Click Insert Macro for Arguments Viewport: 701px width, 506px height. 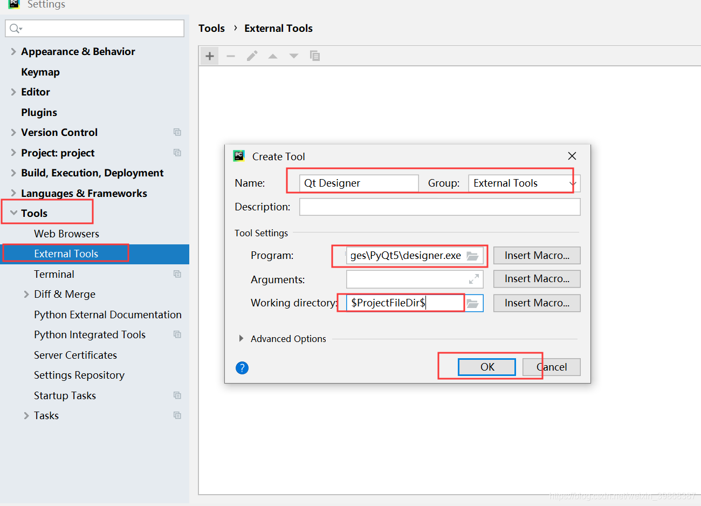pyautogui.click(x=537, y=279)
